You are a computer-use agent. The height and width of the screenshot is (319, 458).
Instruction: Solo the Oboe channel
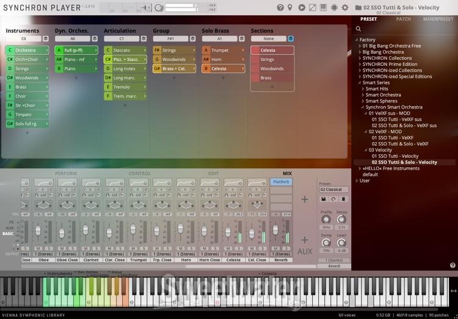[x=49, y=248]
